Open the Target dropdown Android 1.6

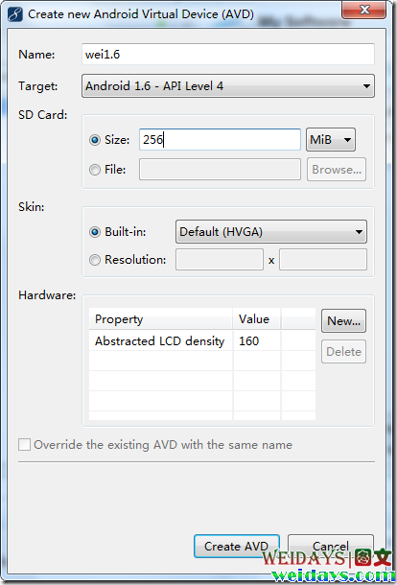[228, 86]
